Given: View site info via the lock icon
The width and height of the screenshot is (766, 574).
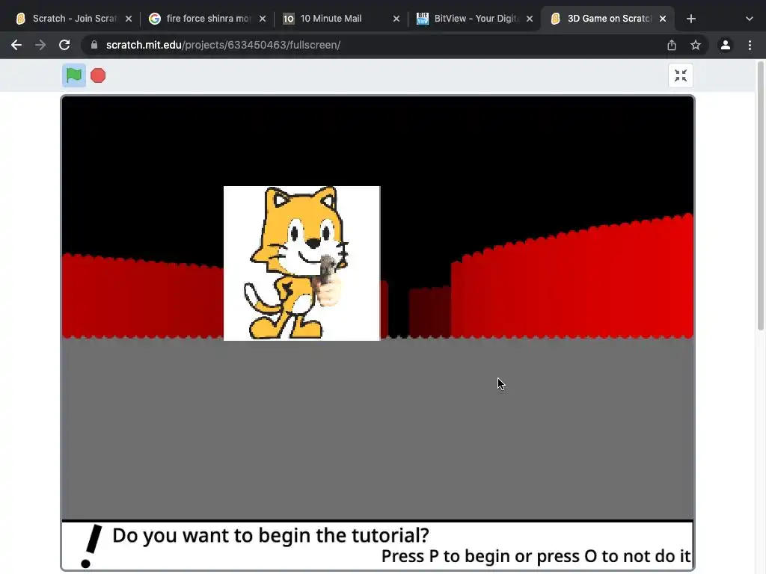Looking at the screenshot, I should 94,45.
